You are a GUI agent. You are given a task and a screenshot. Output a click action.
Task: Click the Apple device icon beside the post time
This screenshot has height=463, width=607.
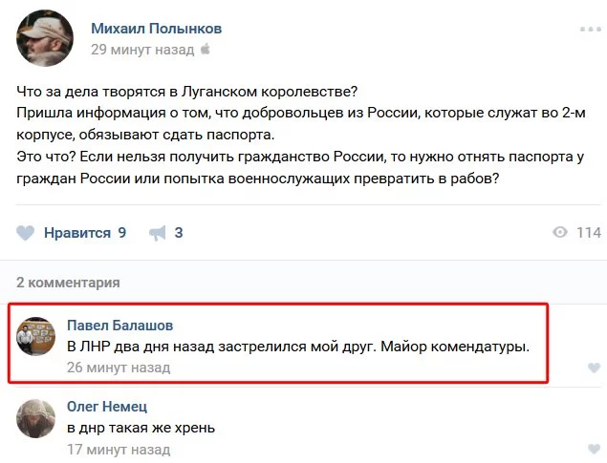click(205, 49)
